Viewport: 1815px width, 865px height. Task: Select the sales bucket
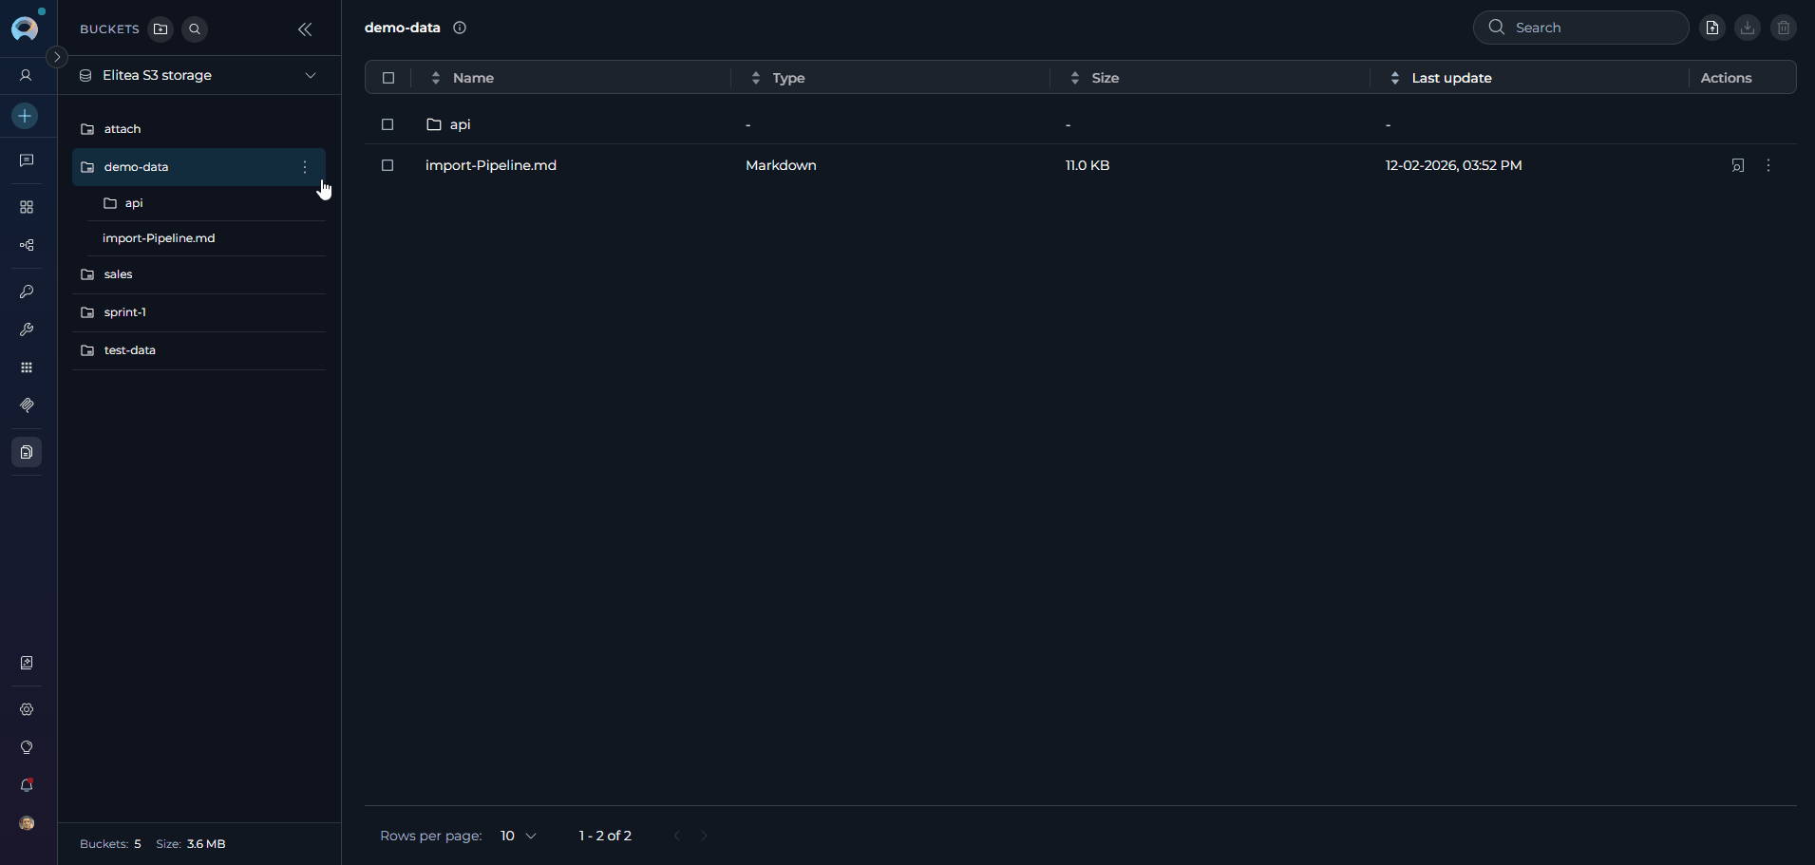coord(199,274)
